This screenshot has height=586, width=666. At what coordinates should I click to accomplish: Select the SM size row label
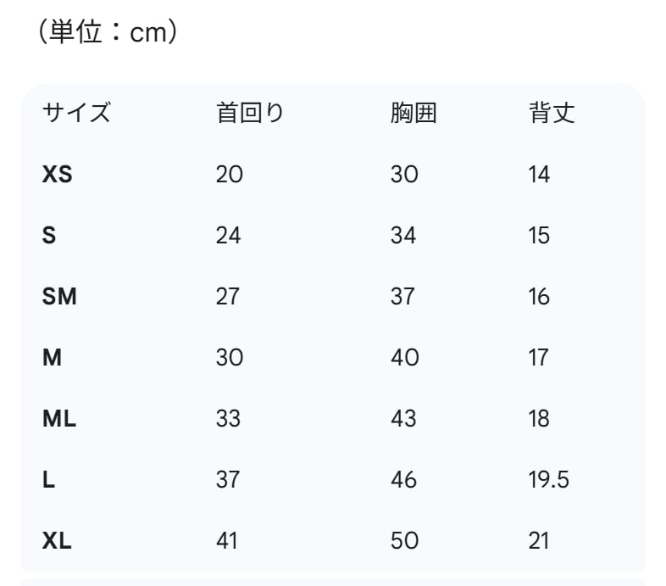pyautogui.click(x=59, y=297)
